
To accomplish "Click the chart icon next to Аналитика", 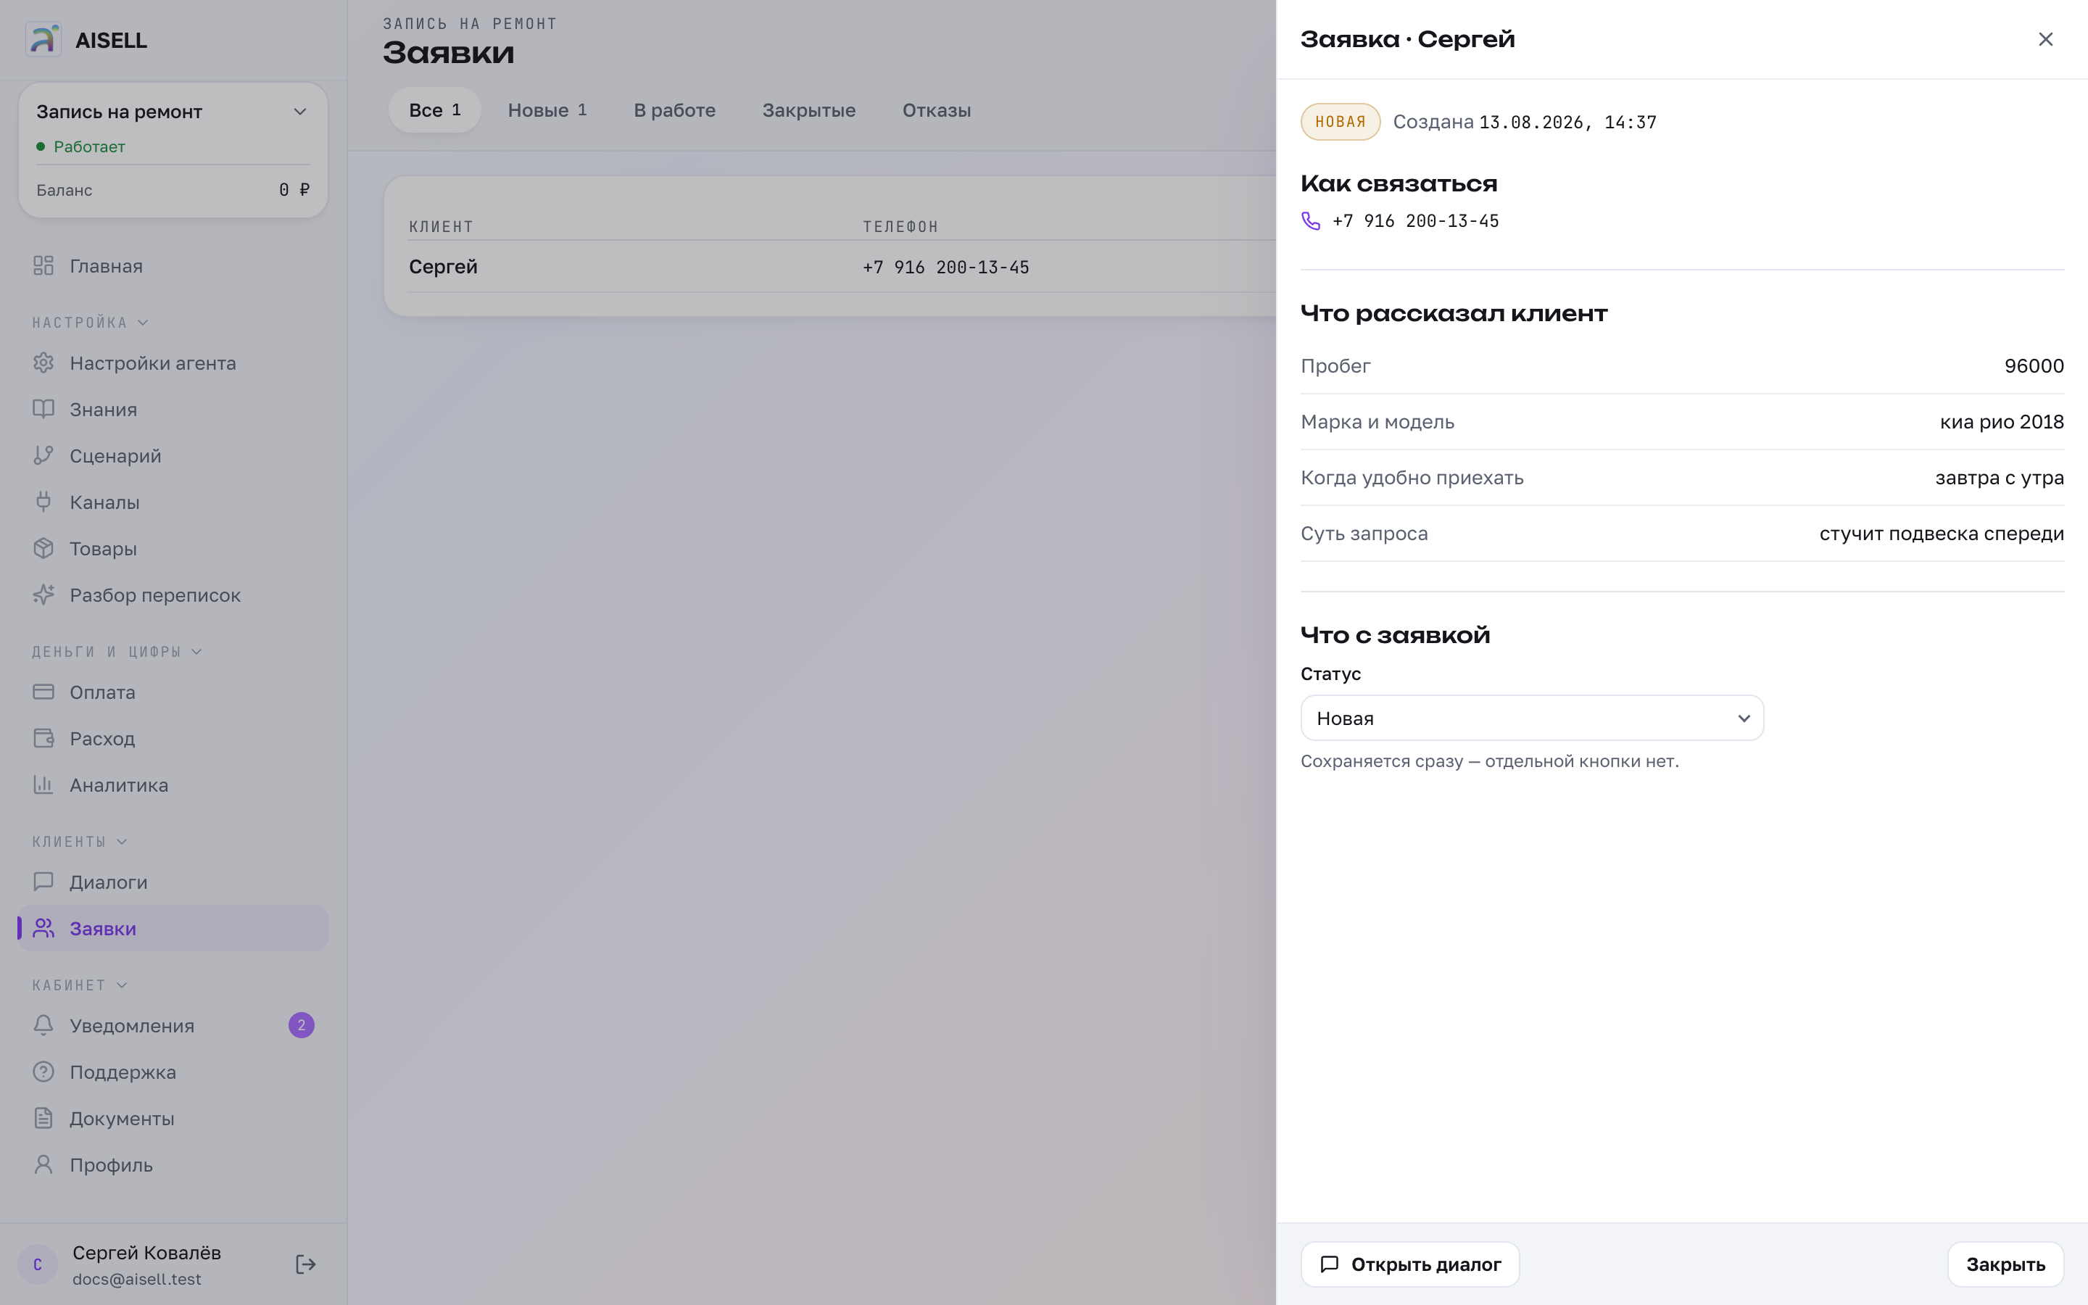I will (x=43, y=784).
